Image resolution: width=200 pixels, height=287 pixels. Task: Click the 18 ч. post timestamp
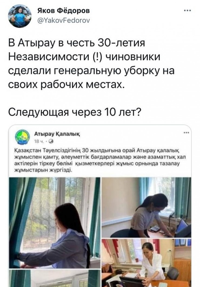point(39,142)
